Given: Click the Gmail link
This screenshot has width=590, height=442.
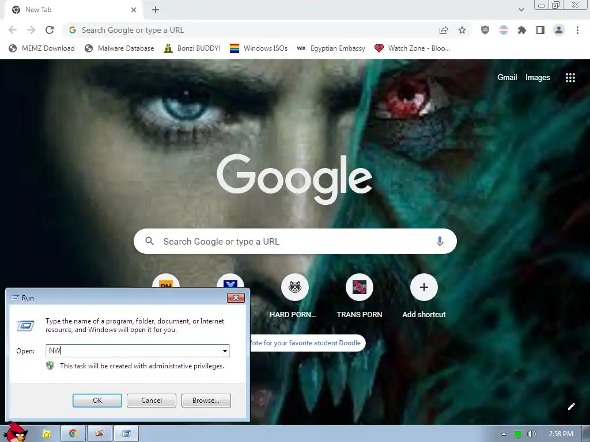Looking at the screenshot, I should (507, 78).
